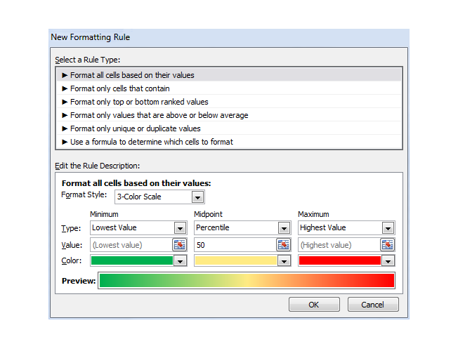
Task: Select 'Format only cells that contain' rule
Action: (229, 88)
